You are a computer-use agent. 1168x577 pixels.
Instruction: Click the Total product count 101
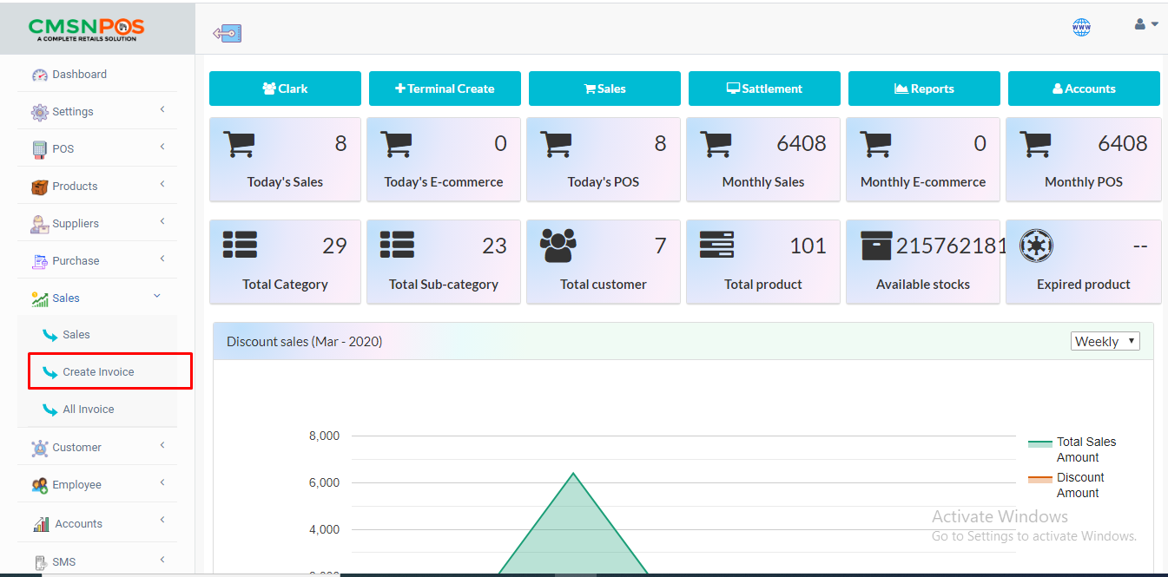808,246
